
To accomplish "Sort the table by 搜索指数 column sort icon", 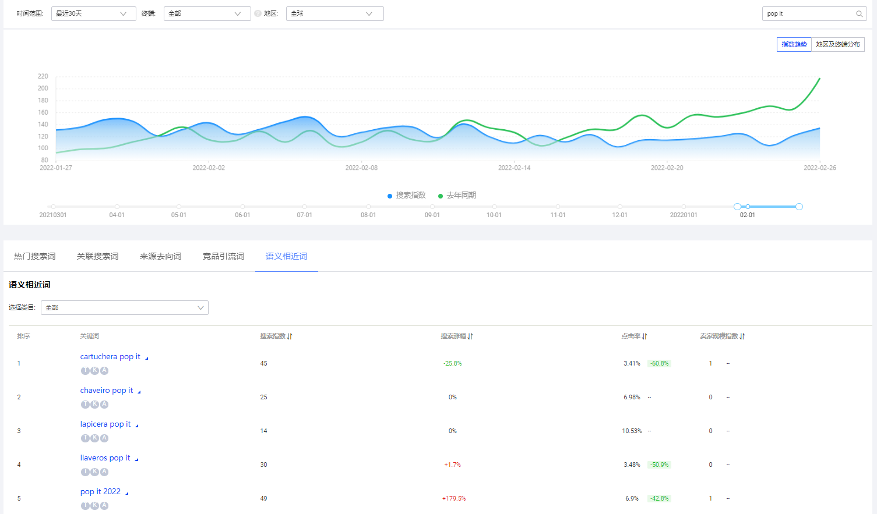I will [290, 336].
